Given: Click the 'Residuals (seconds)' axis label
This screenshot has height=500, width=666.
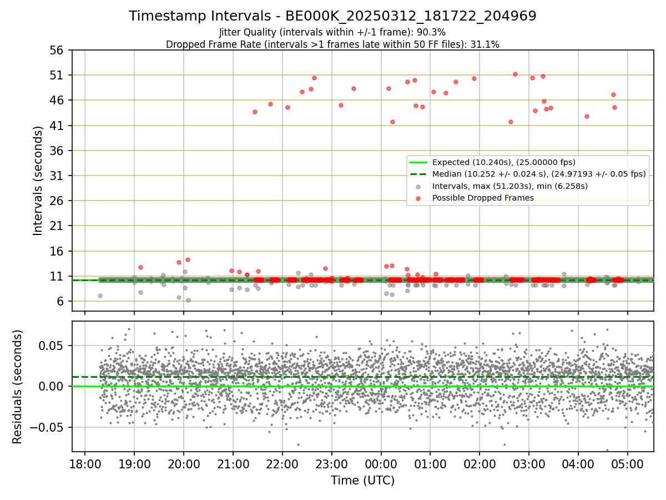Looking at the screenshot, I should pyautogui.click(x=18, y=387).
